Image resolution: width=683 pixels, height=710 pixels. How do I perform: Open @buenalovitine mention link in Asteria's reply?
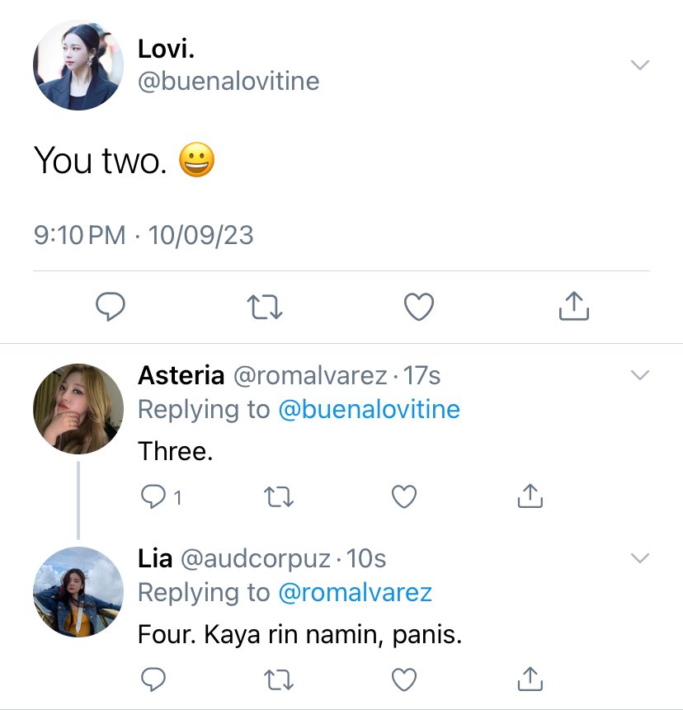(369, 409)
